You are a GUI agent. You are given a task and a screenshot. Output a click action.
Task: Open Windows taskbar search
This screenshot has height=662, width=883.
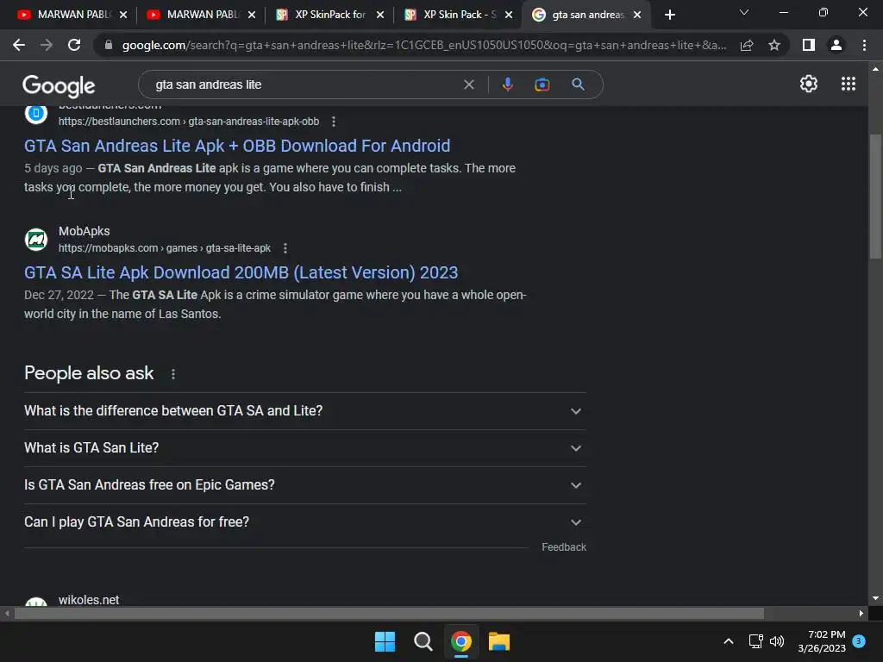[423, 641]
